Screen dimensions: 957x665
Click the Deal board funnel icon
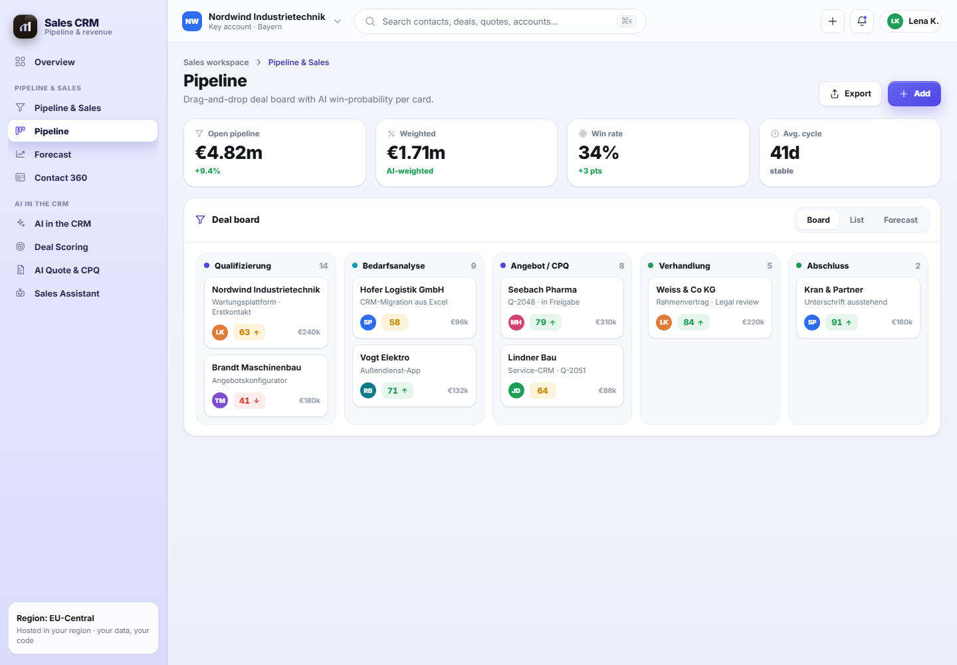click(x=200, y=219)
